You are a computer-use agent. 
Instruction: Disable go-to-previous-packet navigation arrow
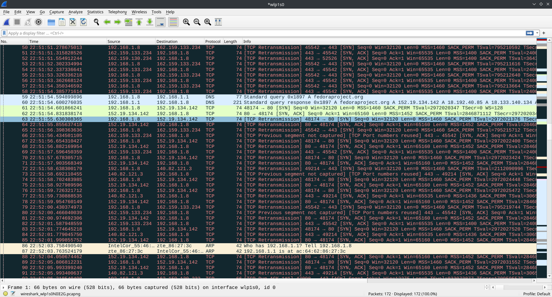107,22
